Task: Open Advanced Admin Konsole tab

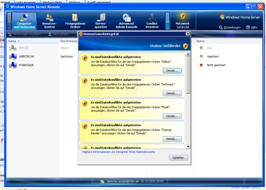Action: [x=126, y=21]
